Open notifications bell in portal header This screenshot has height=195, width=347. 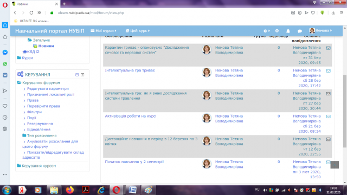tap(288, 31)
